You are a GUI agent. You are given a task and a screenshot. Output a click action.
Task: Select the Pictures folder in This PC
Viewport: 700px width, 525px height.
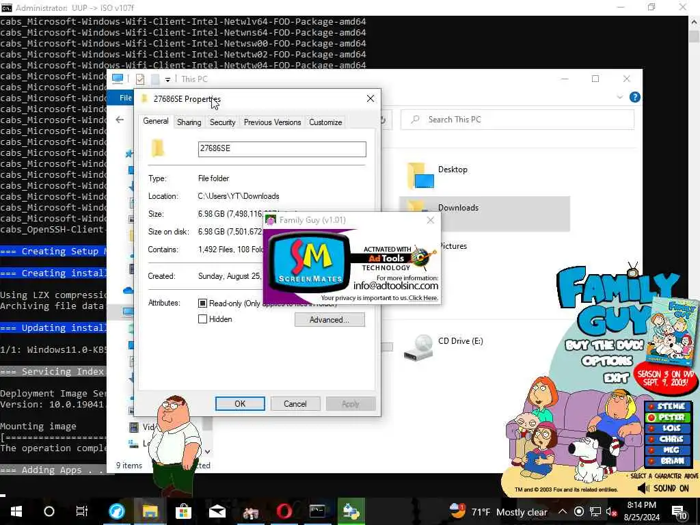click(453, 246)
